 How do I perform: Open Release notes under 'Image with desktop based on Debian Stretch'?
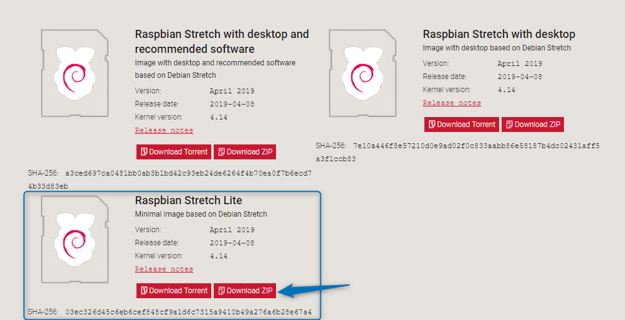coord(452,103)
